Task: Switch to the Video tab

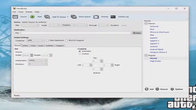Action: coord(33,46)
